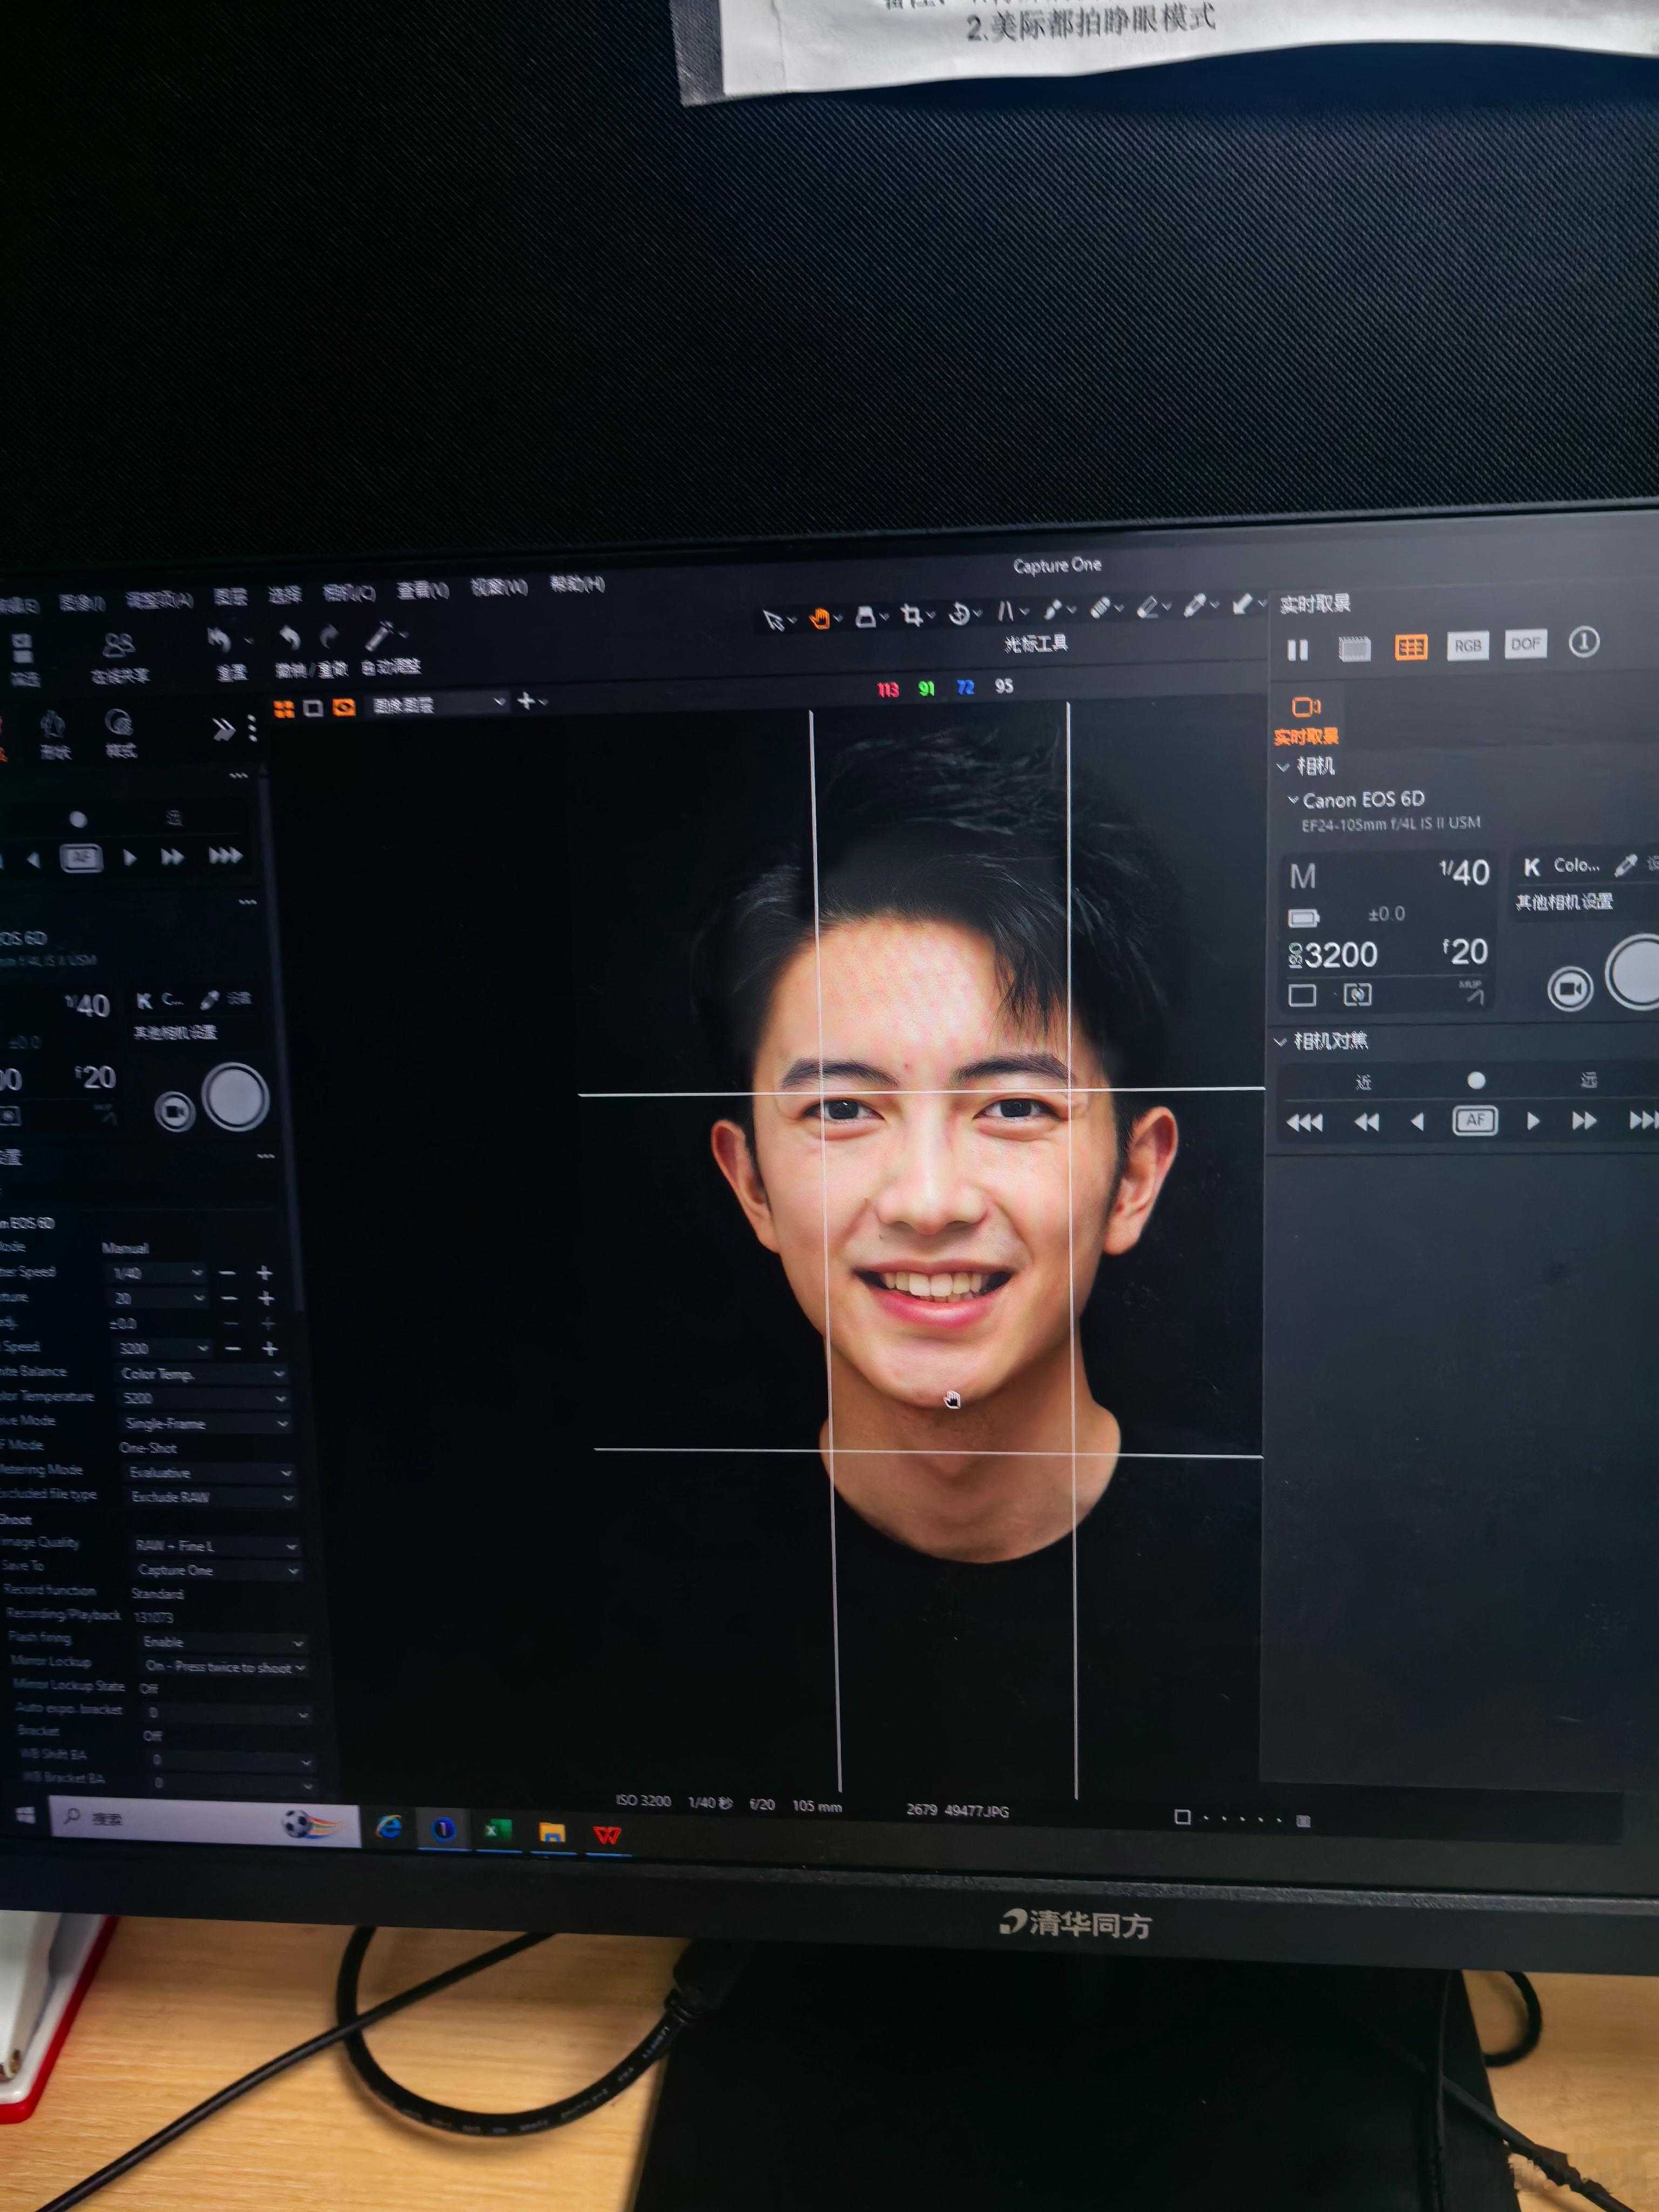Viewport: 1659px width, 2212px height.
Task: Trigger AF in the Live View window
Action: (x=1475, y=1120)
